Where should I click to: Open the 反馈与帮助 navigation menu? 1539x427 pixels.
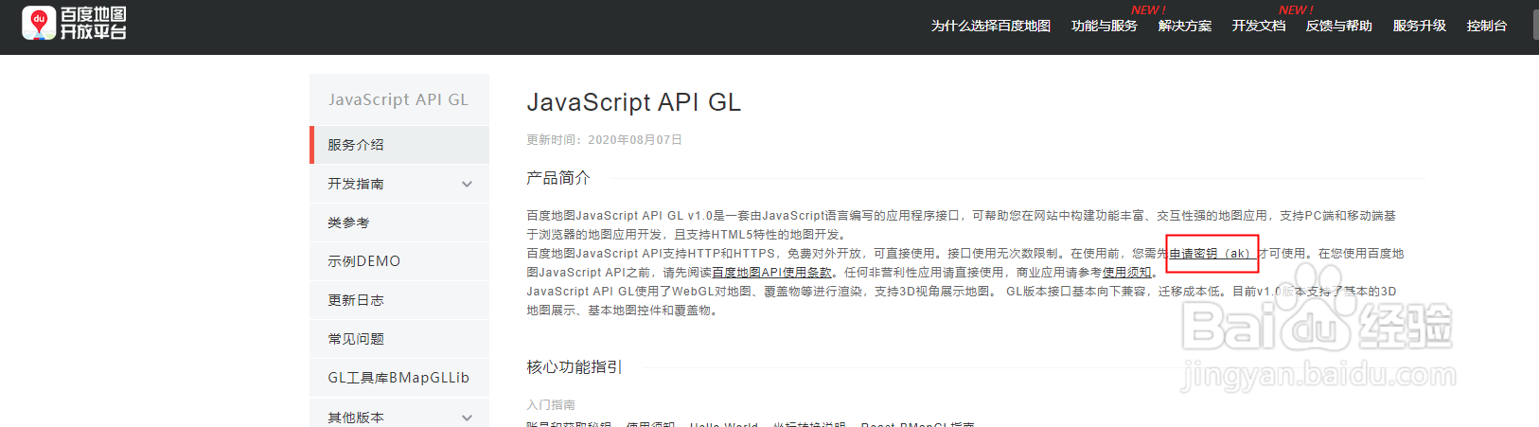pos(1339,27)
